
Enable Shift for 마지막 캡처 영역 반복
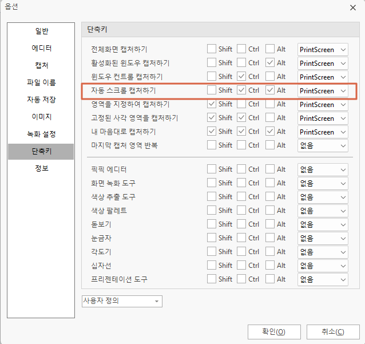211,145
